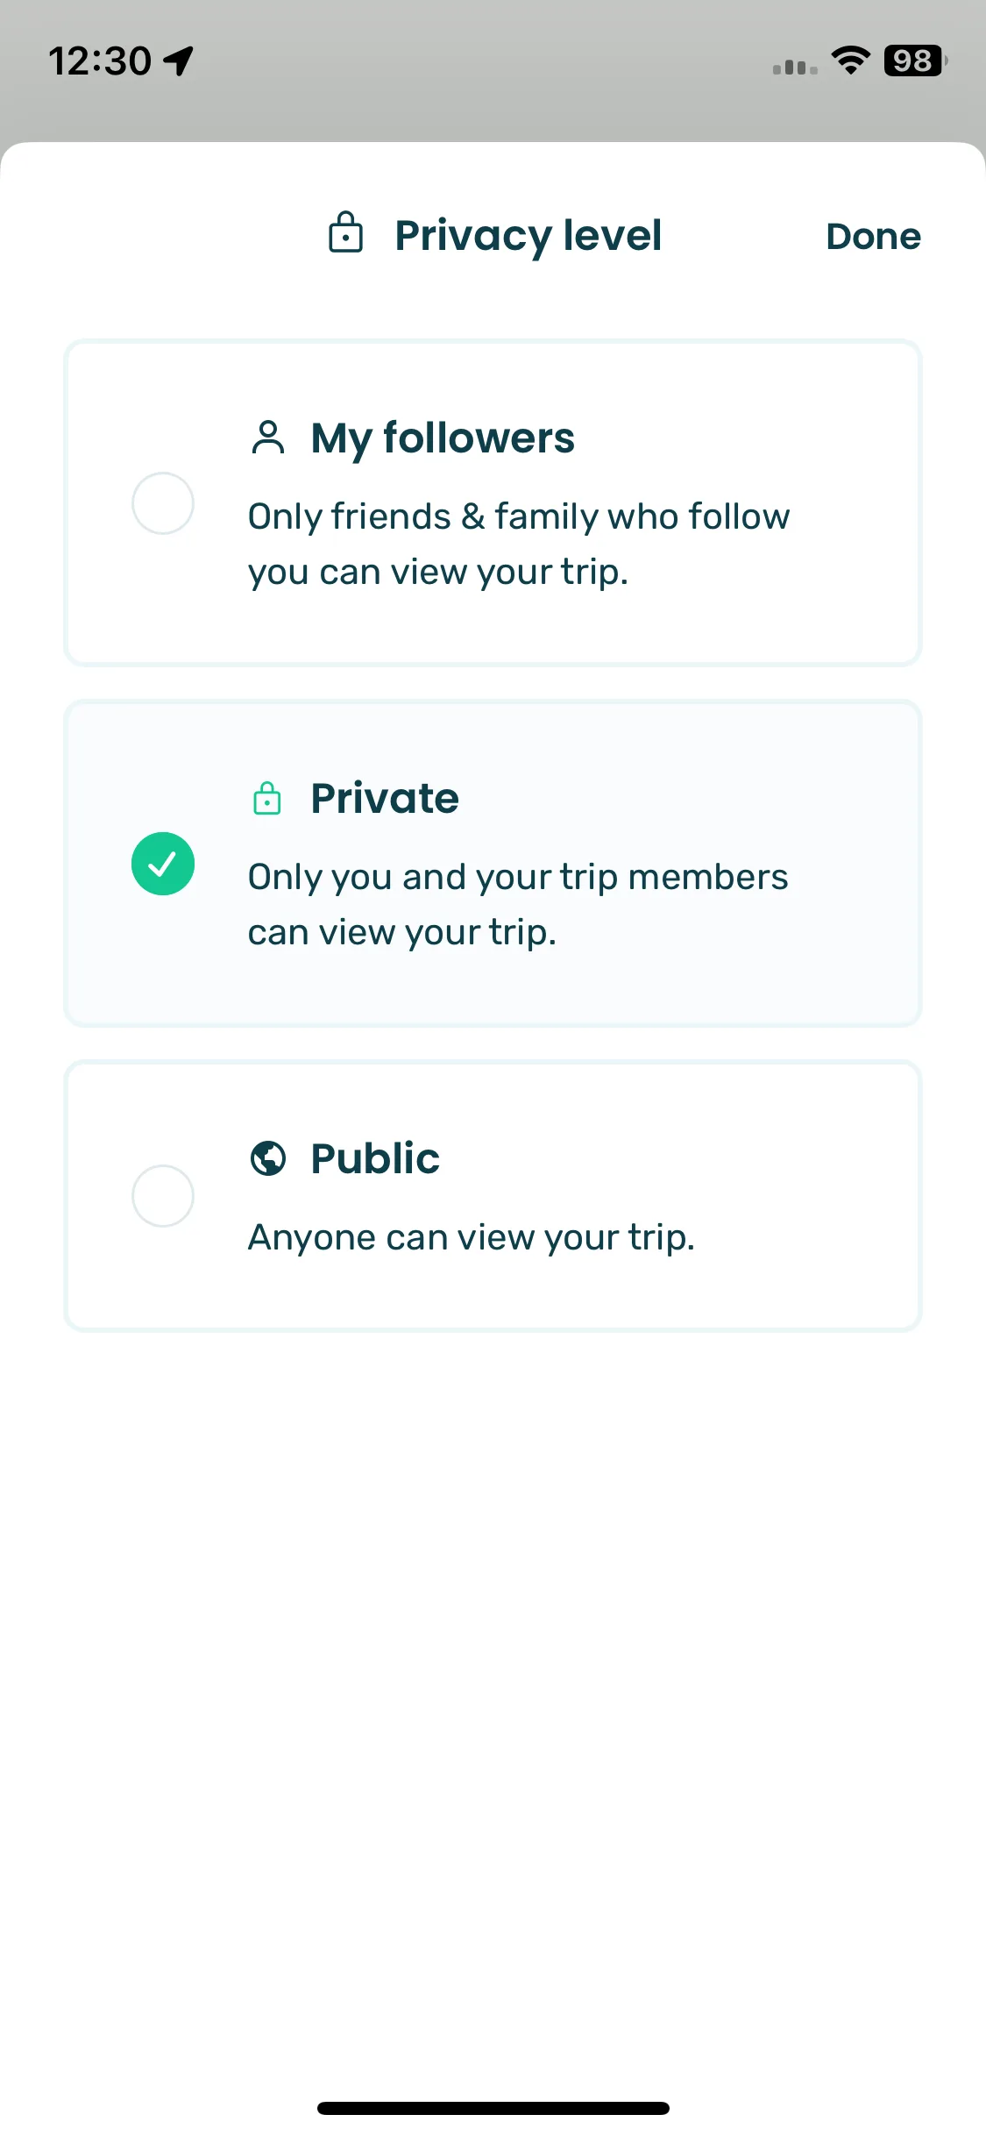Tap 'Only friends & family who follow' description

(519, 517)
